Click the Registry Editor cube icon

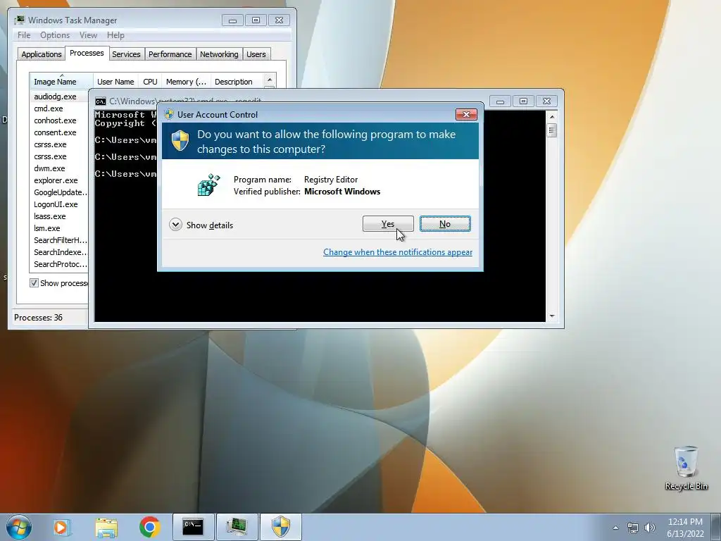coord(208,185)
